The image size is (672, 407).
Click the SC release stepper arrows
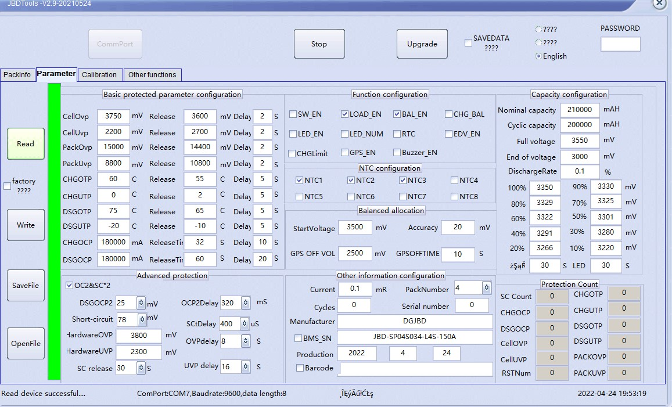click(141, 368)
